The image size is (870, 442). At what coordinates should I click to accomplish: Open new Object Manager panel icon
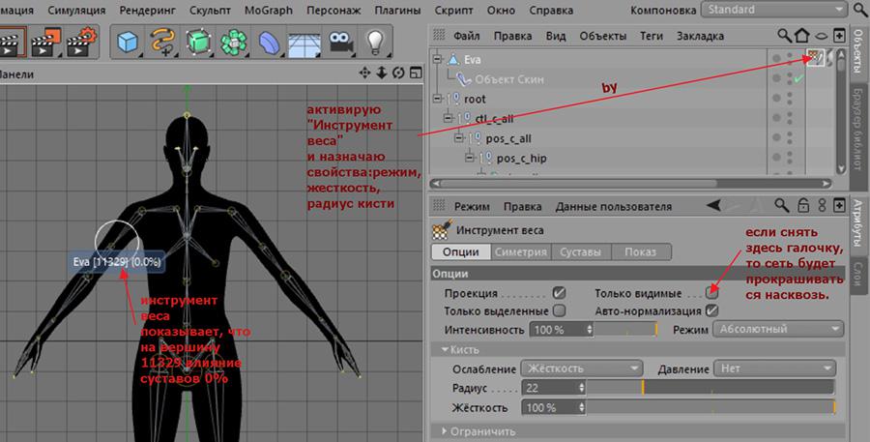[x=839, y=36]
